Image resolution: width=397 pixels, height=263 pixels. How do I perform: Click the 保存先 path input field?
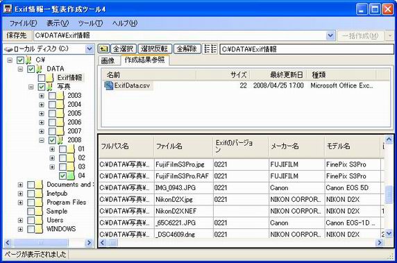(x=179, y=35)
